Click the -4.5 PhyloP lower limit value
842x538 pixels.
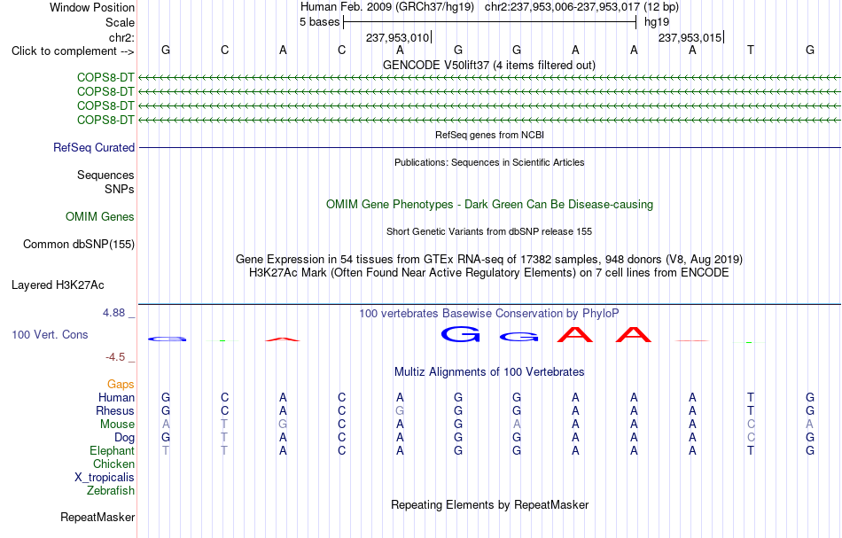click(115, 357)
